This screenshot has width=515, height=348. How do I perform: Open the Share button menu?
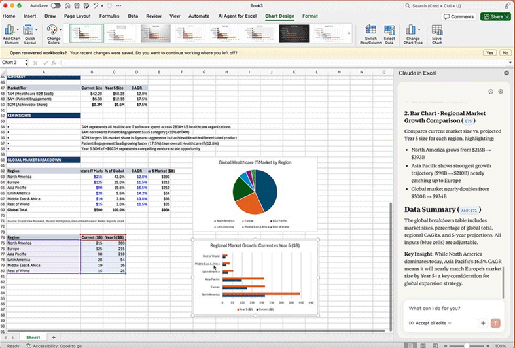tap(495, 16)
